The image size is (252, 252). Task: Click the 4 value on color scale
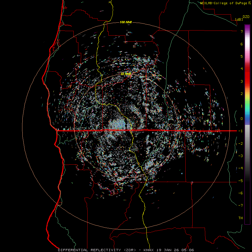242,69
